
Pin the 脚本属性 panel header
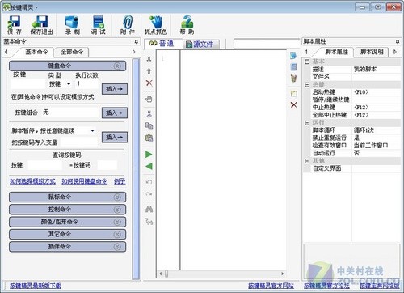pos(398,41)
